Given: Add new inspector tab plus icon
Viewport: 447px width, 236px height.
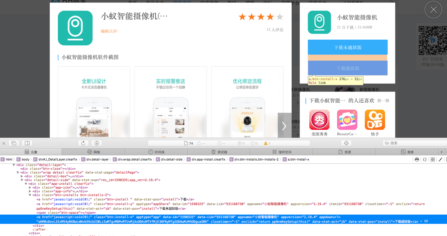Looking at the screenshot, I should [442, 152].
